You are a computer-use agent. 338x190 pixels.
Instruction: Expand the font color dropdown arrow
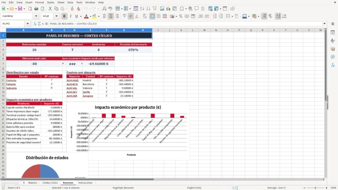(90, 16)
